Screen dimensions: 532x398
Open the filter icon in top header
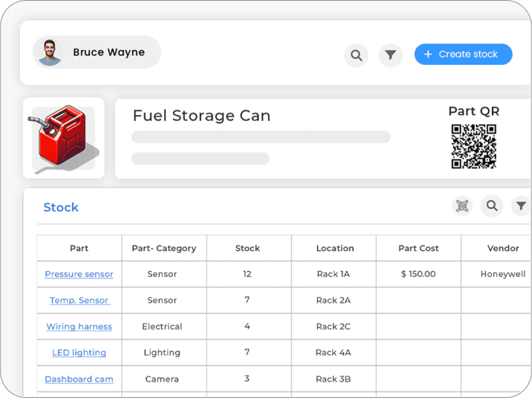(390, 55)
